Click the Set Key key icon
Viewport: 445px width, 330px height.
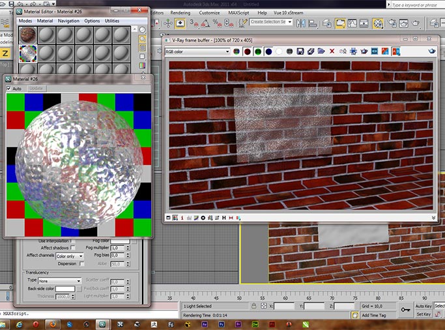(x=405, y=310)
